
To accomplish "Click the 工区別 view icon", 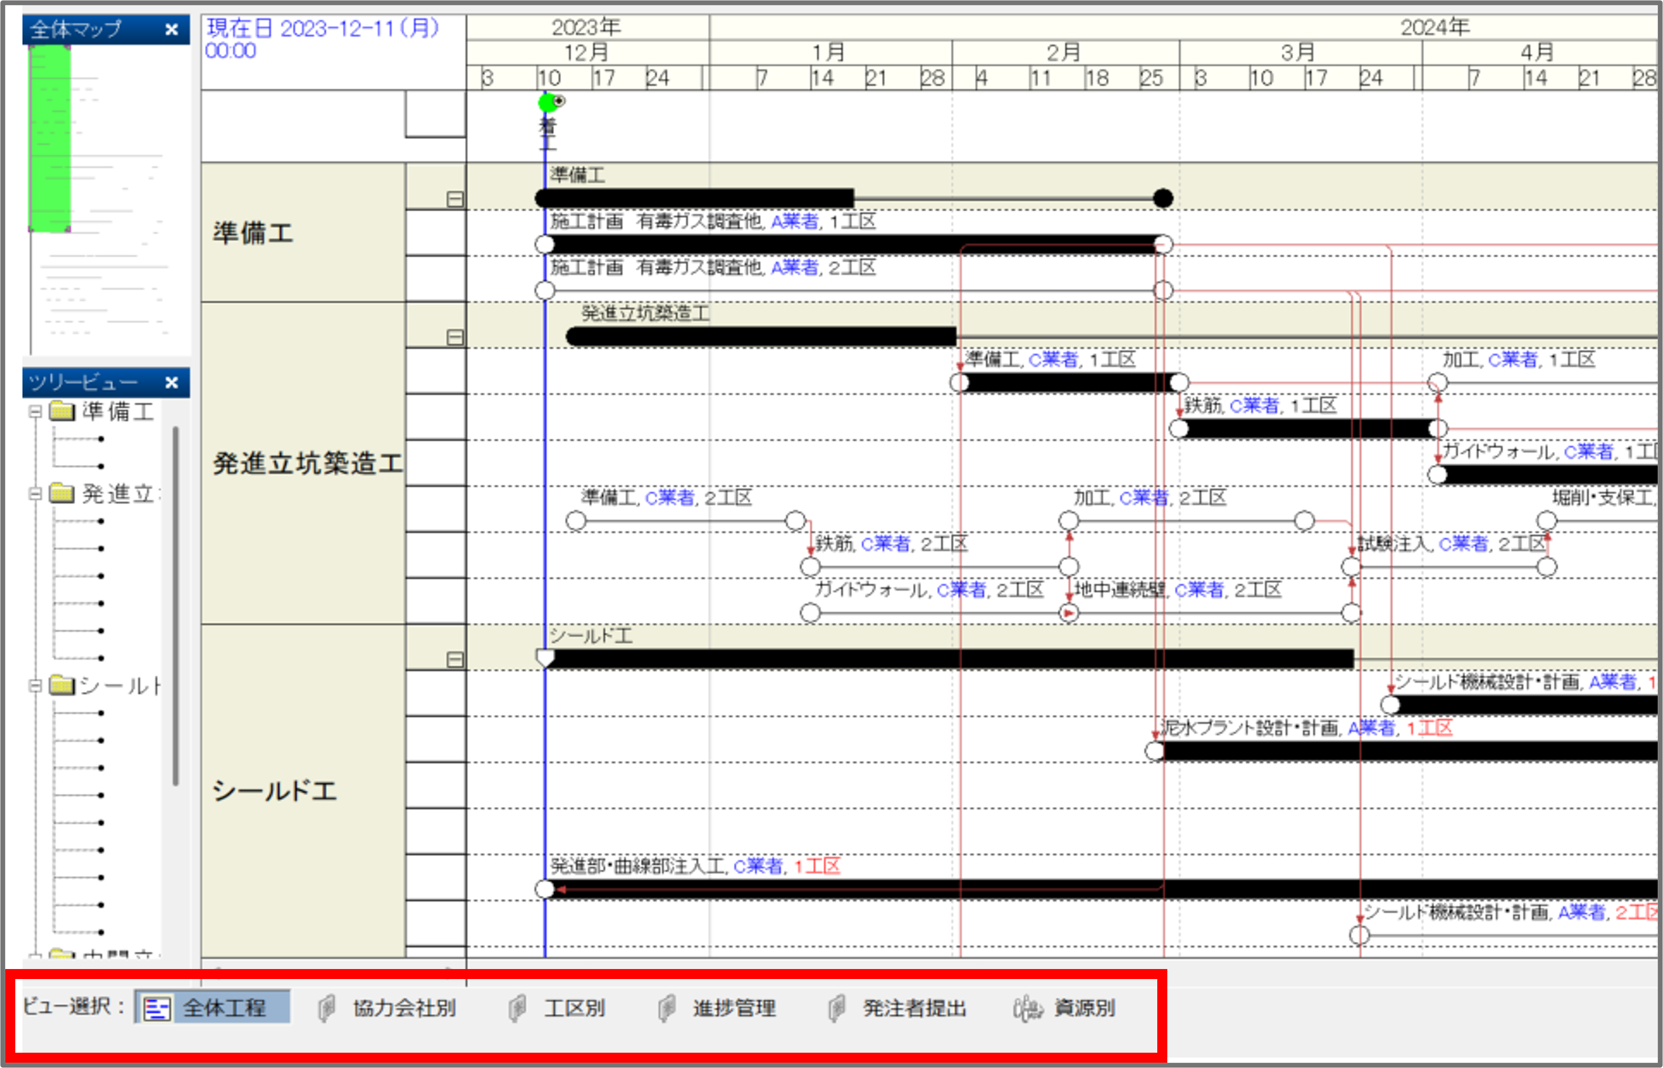I will [517, 1008].
